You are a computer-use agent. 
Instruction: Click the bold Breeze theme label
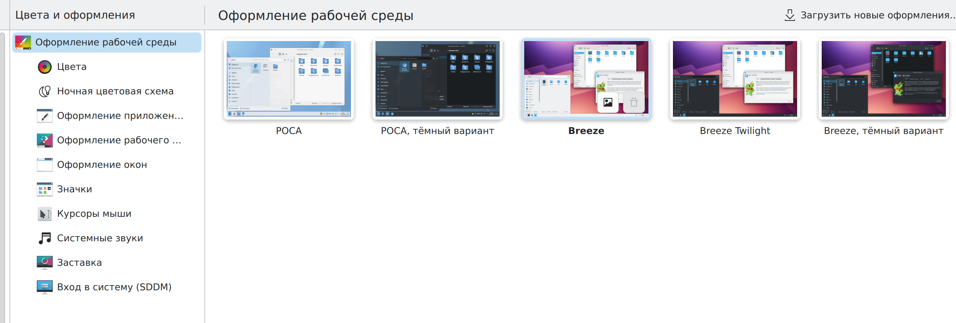pyautogui.click(x=586, y=131)
